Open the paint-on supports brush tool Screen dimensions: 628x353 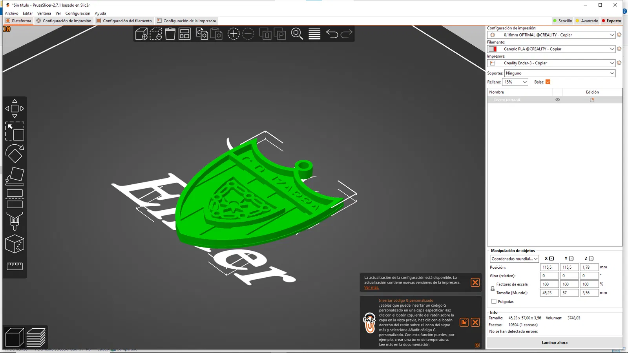click(15, 221)
